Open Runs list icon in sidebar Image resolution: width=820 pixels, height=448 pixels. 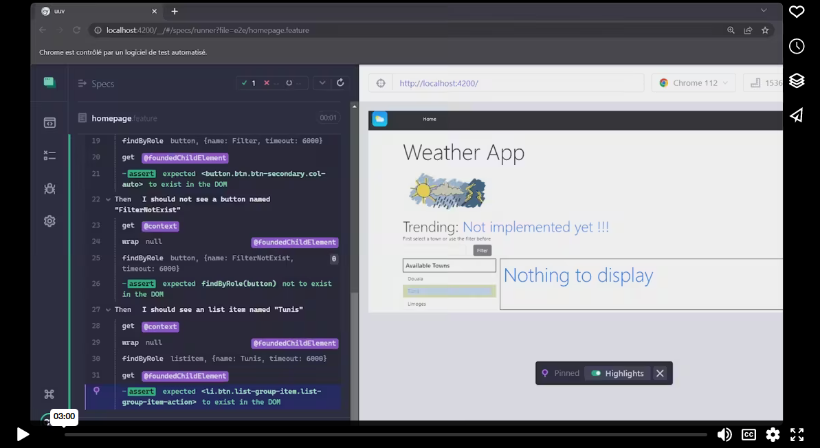pyautogui.click(x=49, y=156)
